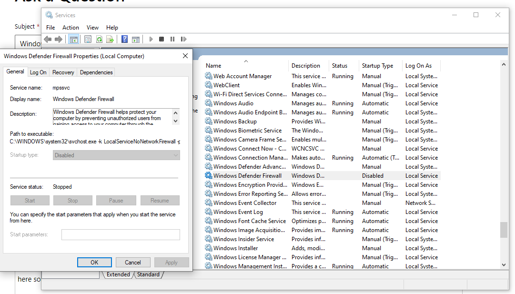Open Help with the blue question-mark icon
The height and width of the screenshot is (294, 515).
[124, 40]
